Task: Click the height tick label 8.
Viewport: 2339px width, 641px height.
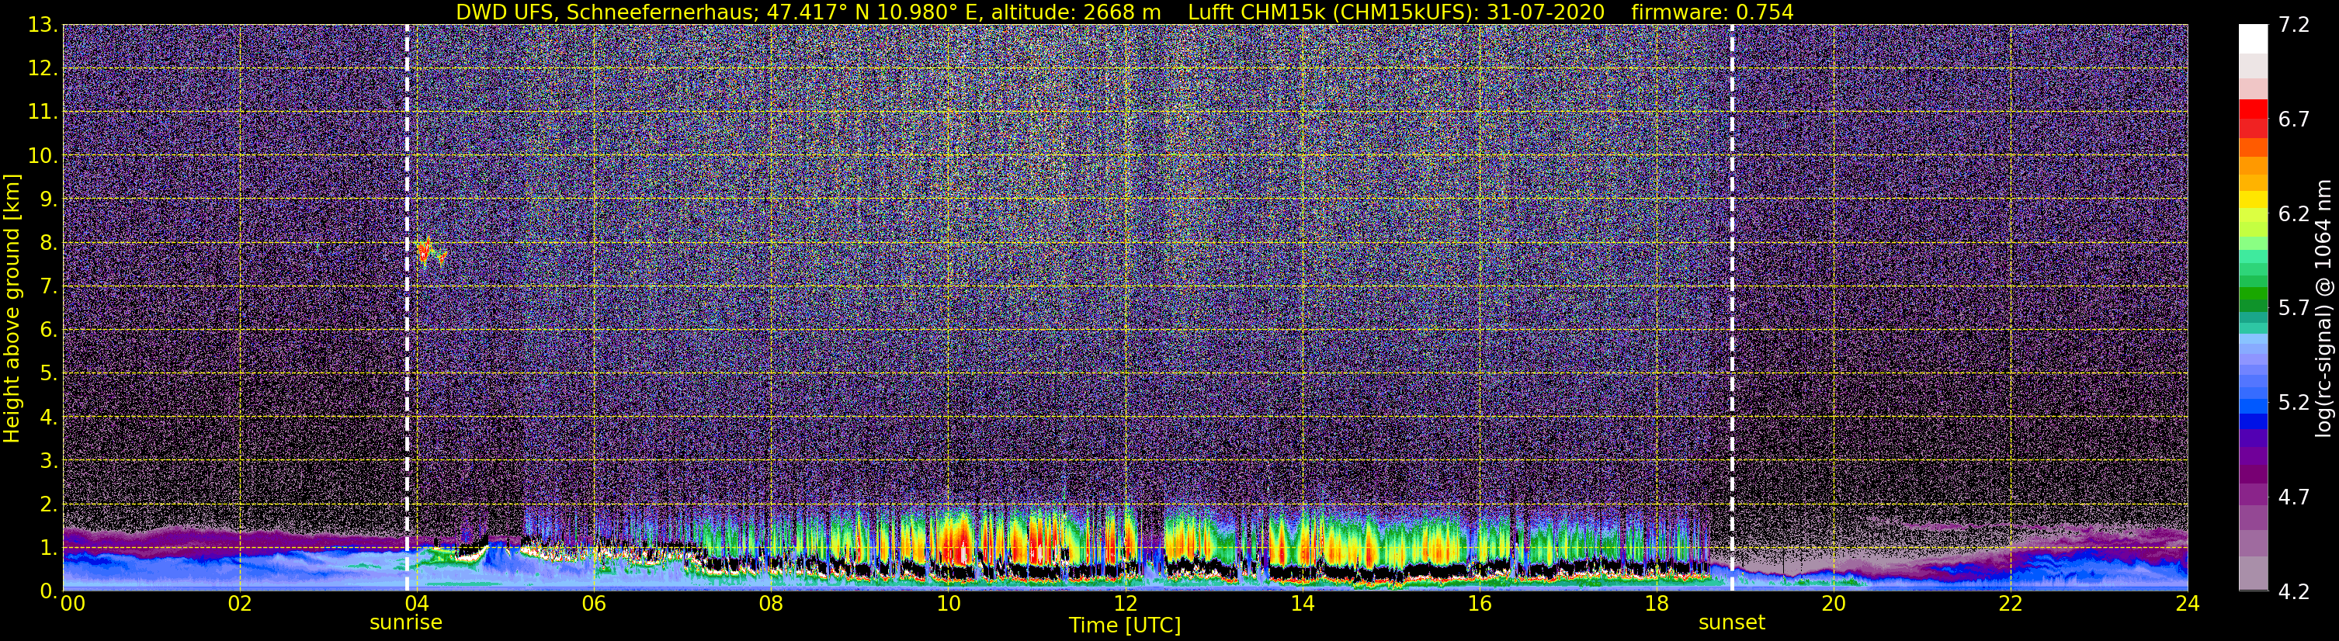Action: point(49,244)
